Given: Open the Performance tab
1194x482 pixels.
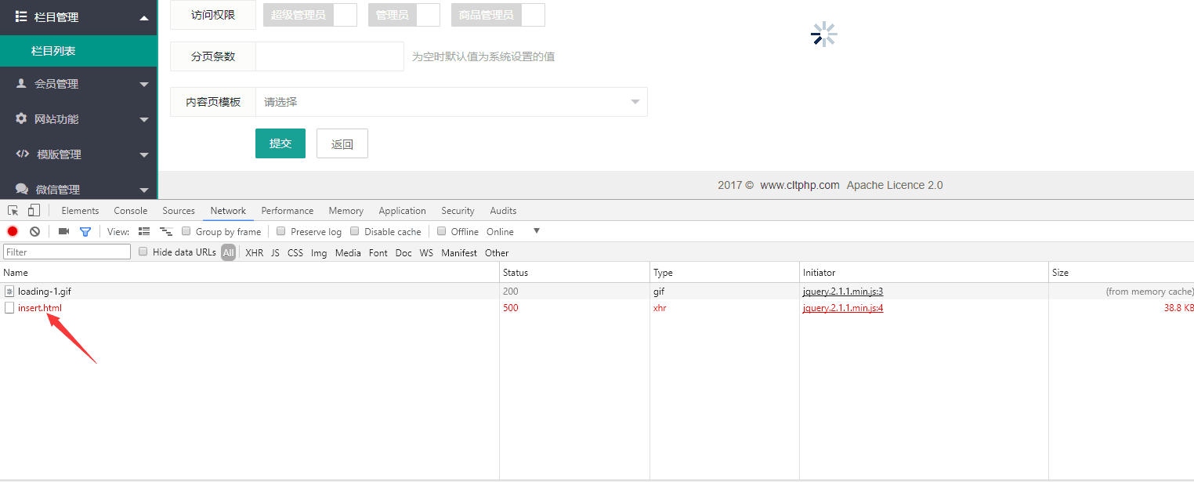Looking at the screenshot, I should (288, 211).
